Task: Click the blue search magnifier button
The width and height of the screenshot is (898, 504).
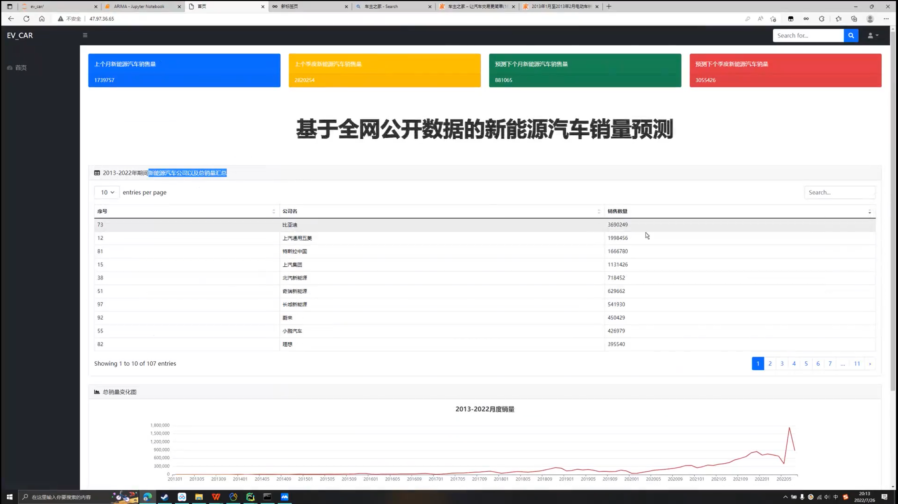Action: click(x=851, y=36)
